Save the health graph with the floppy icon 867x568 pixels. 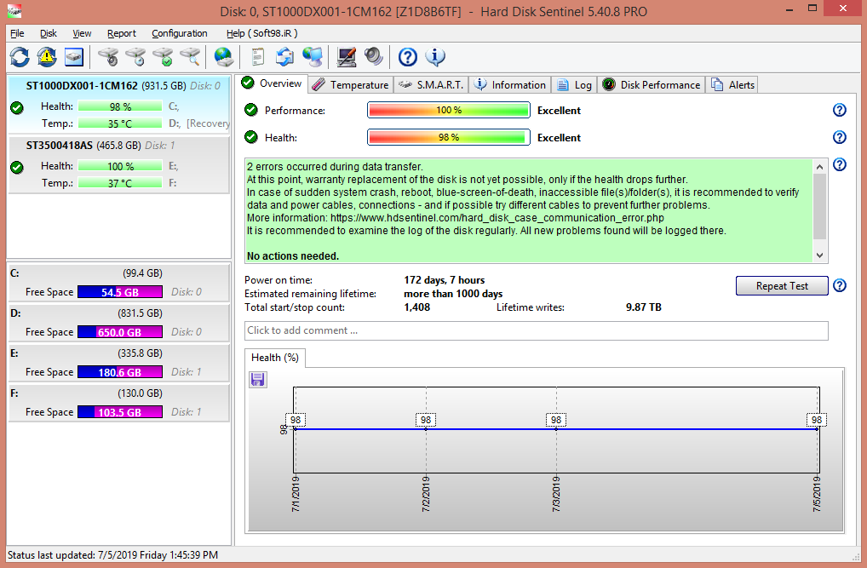pos(258,380)
